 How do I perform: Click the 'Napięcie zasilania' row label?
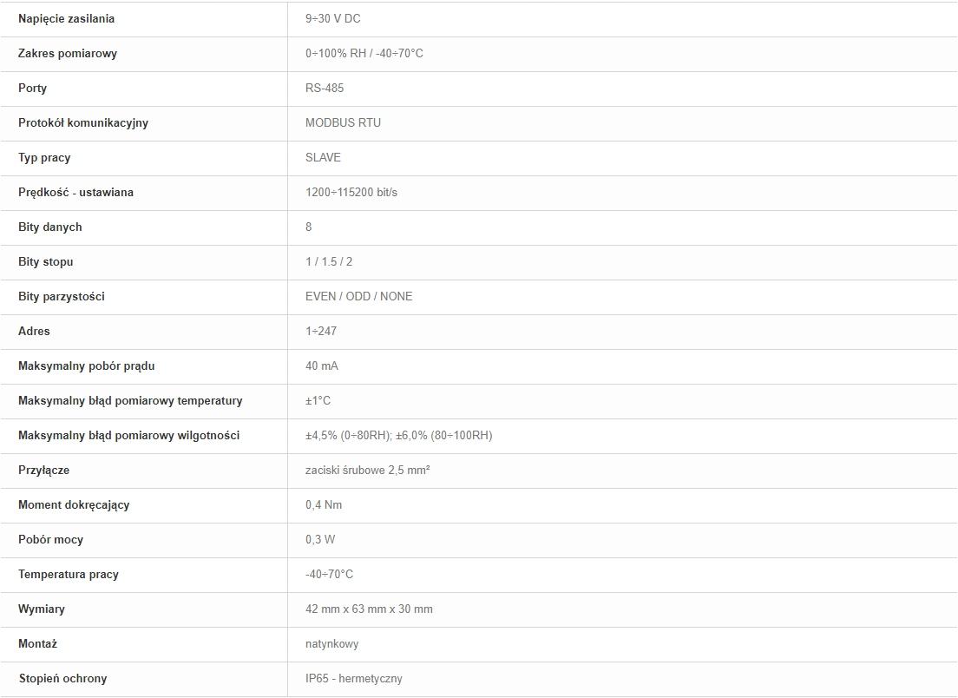[66, 18]
